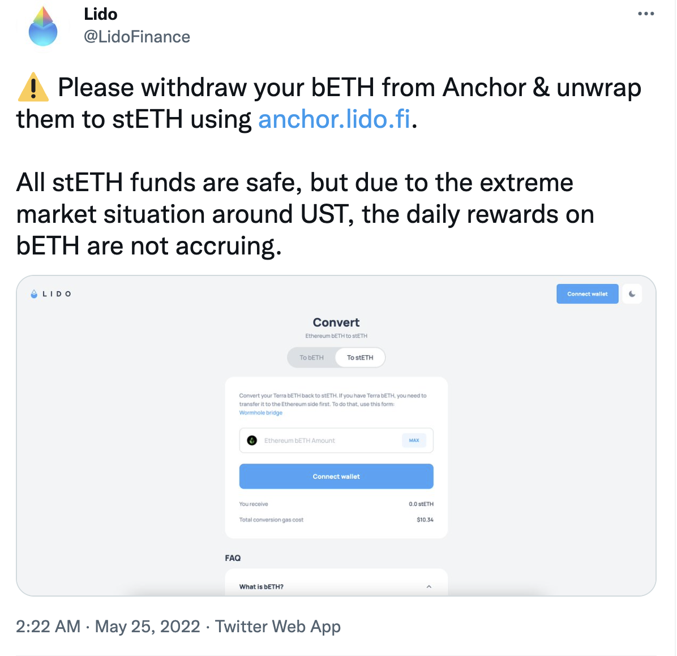
Task: Click the large blue Connect wallet button
Action: (x=336, y=476)
